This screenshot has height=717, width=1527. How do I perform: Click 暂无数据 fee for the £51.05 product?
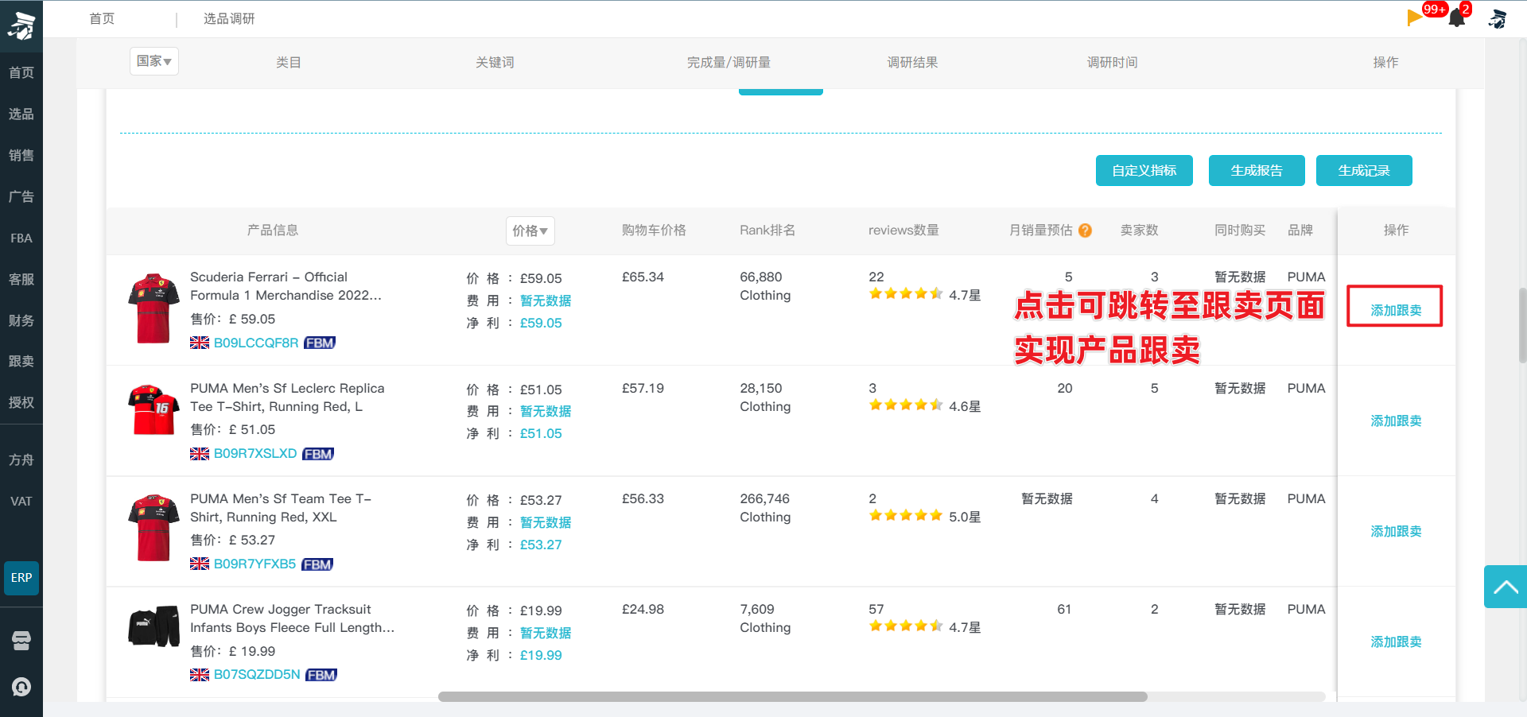(x=546, y=411)
